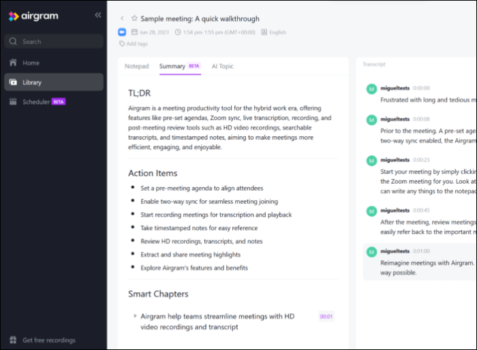This screenshot has height=350, width=477.
Task: Expand the first Smart Chapter triangle
Action: (x=135, y=316)
